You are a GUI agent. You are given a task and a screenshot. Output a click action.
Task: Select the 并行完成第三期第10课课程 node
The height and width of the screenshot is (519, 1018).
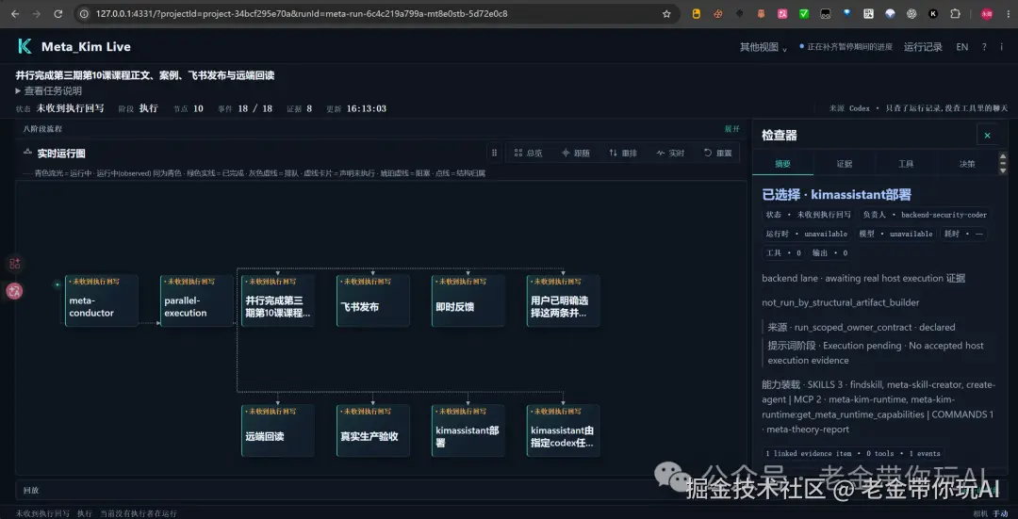click(x=278, y=300)
